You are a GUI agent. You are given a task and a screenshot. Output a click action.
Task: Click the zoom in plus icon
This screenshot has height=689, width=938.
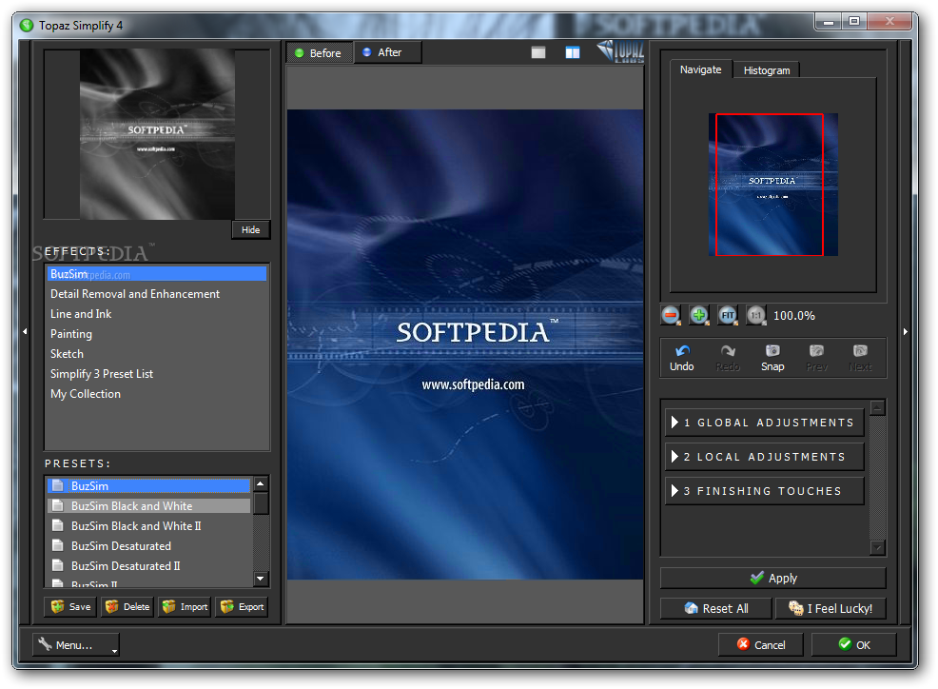[x=698, y=315]
